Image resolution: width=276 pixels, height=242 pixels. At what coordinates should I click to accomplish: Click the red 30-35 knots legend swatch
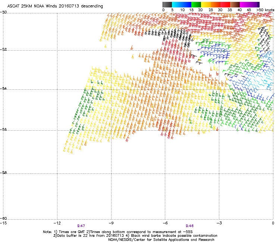225,4
